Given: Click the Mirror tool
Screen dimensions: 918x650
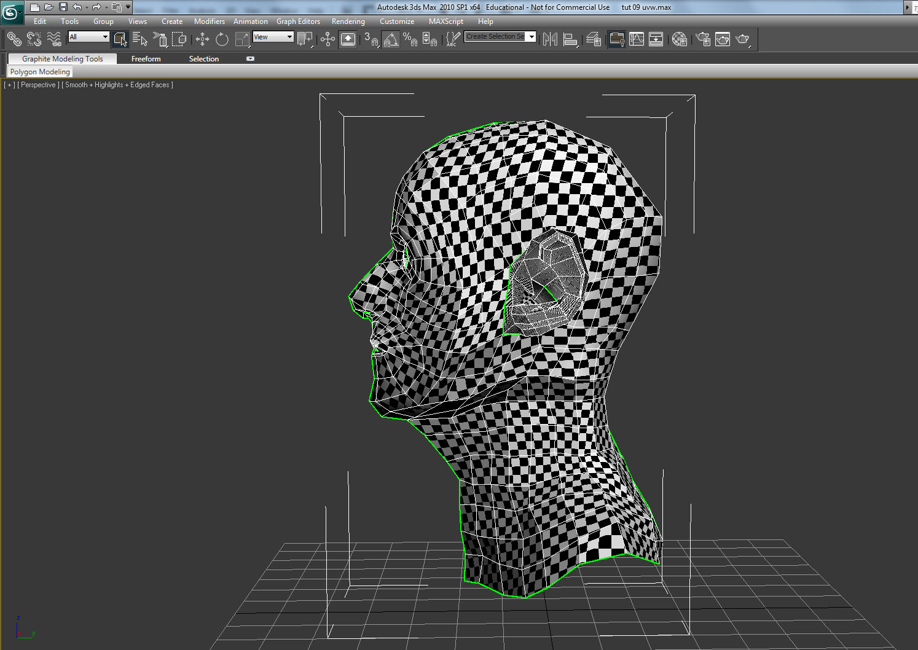Looking at the screenshot, I should [x=550, y=39].
